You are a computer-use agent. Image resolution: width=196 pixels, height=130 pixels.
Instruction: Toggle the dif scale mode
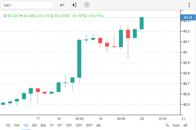tap(185, 125)
